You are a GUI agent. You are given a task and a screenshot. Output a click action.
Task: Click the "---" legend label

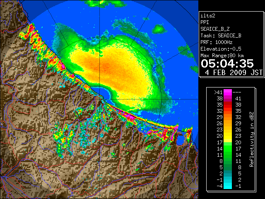[x=237, y=92]
